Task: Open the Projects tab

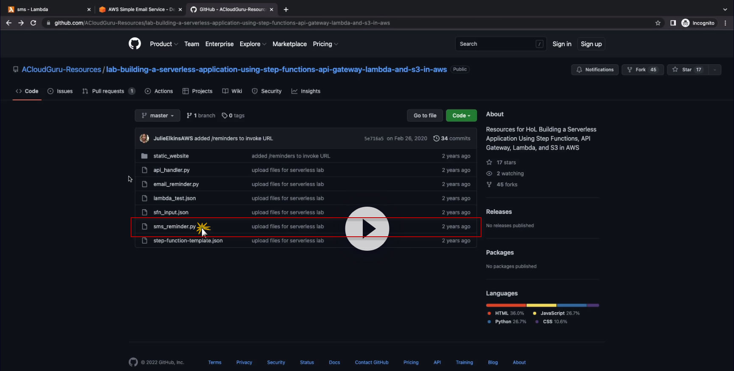Action: (197, 91)
